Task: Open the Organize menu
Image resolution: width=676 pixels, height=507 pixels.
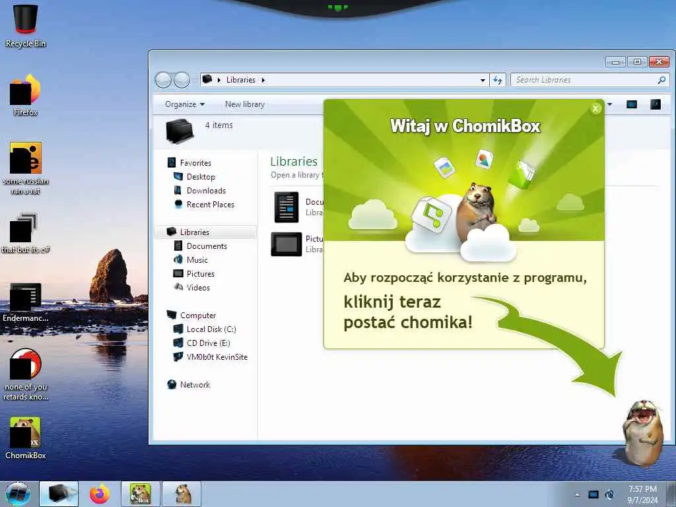Action: [185, 104]
